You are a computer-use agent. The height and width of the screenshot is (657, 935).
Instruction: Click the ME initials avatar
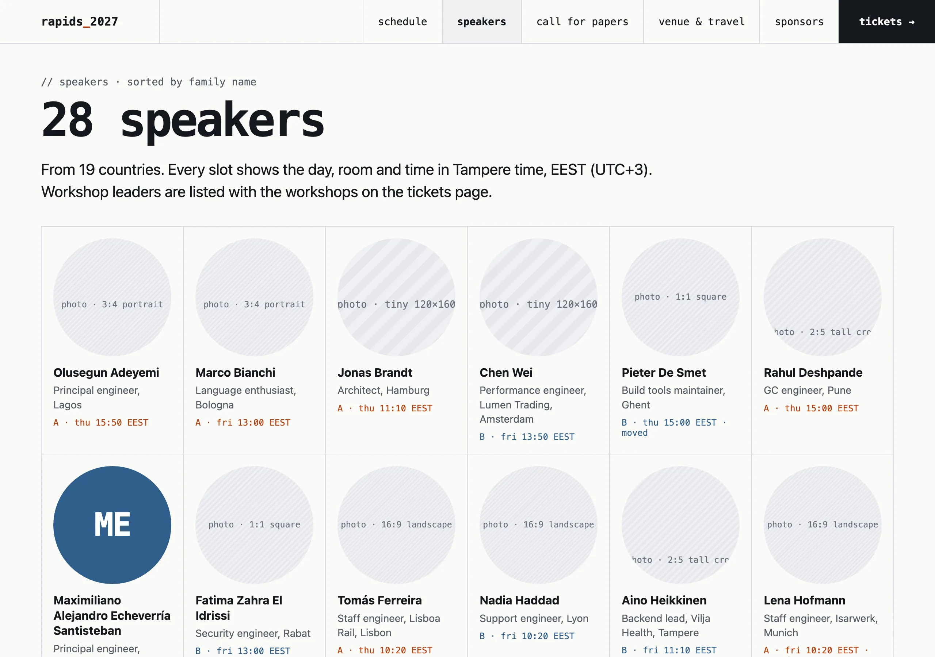(112, 525)
